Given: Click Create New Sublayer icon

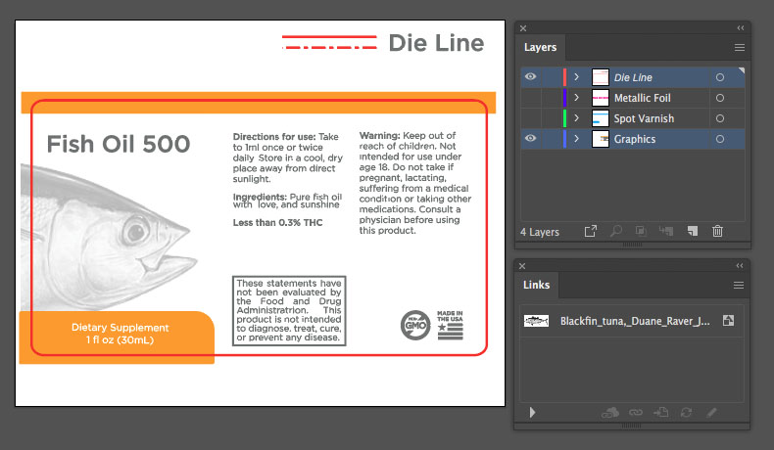Looking at the screenshot, I should 666,231.
